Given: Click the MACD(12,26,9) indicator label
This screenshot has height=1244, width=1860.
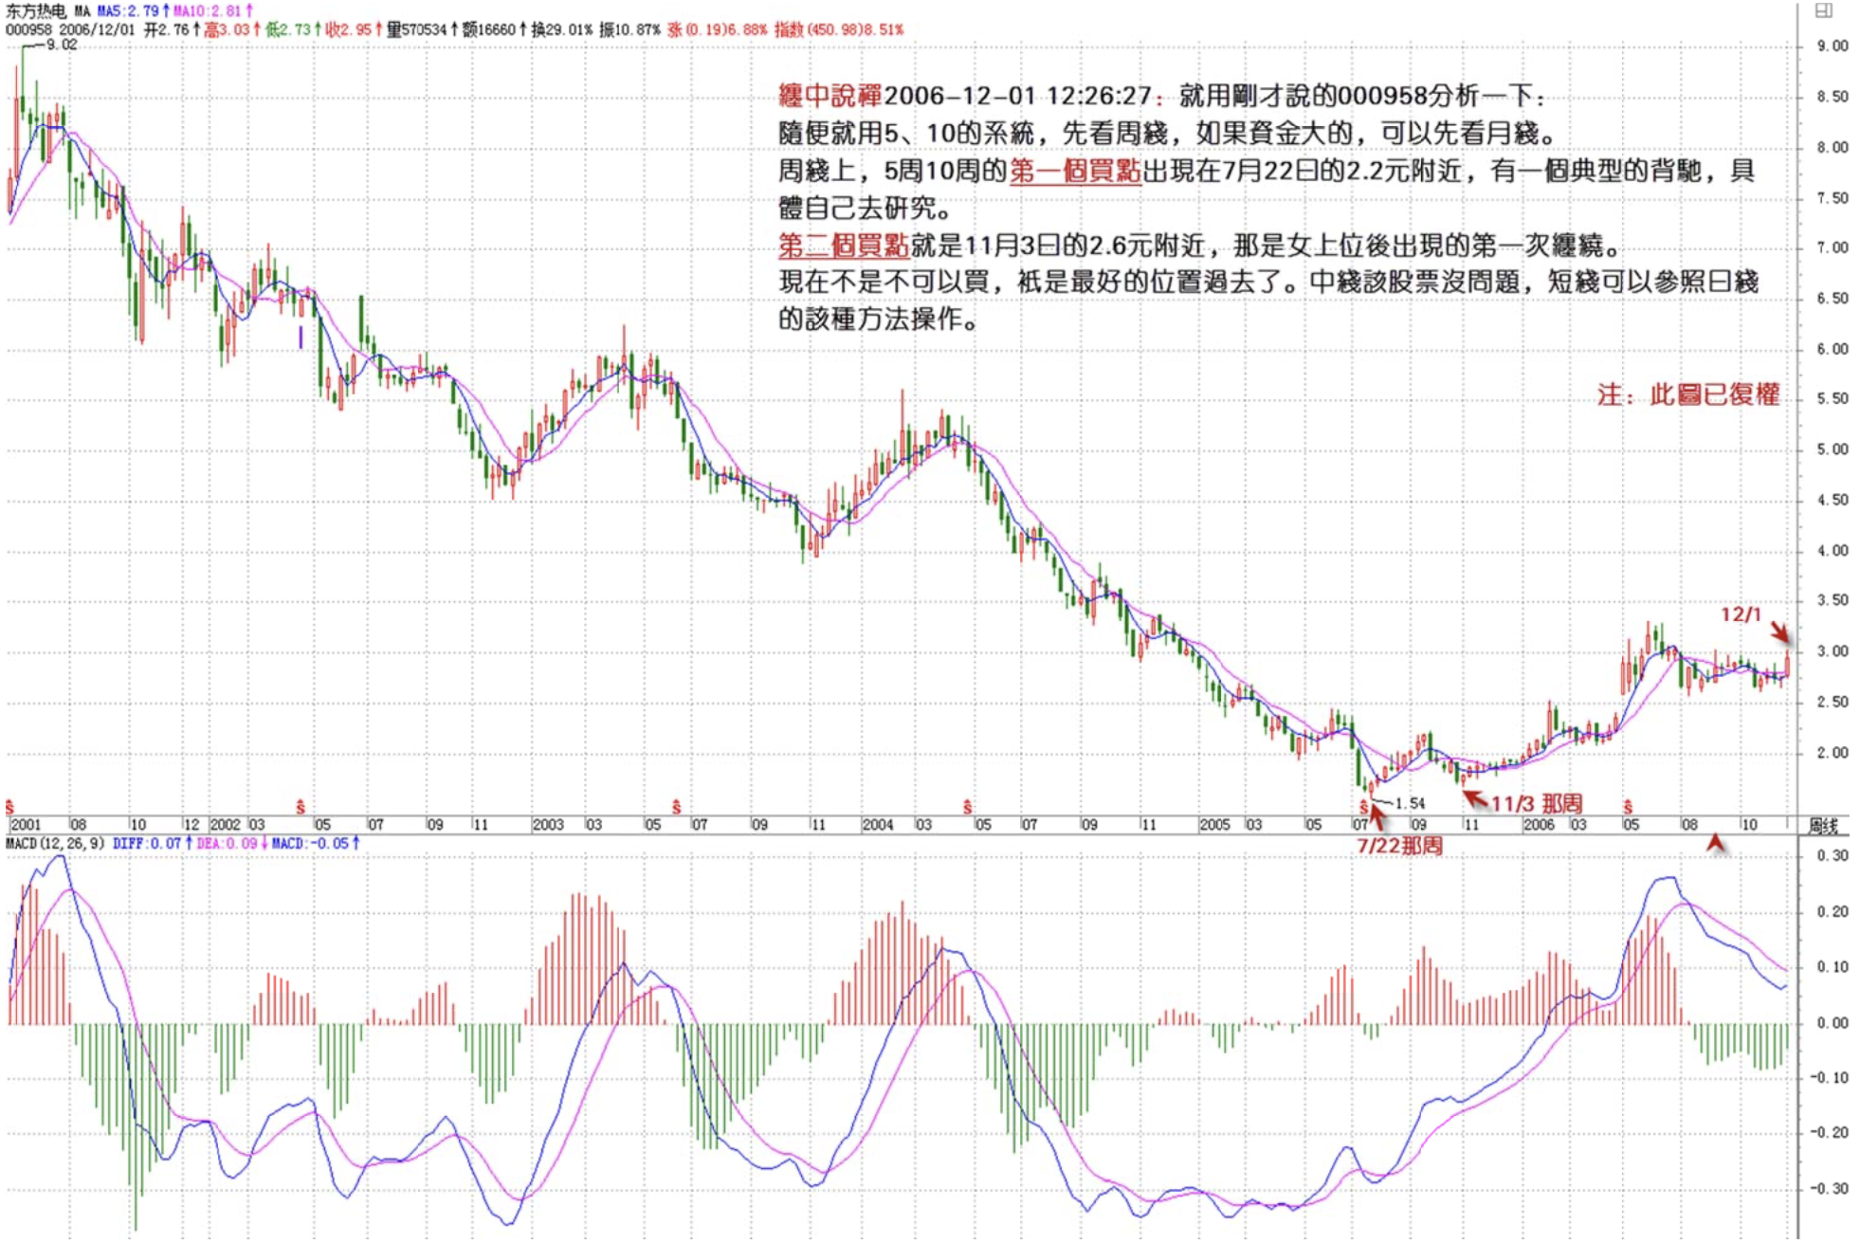Looking at the screenshot, I should click(x=55, y=843).
